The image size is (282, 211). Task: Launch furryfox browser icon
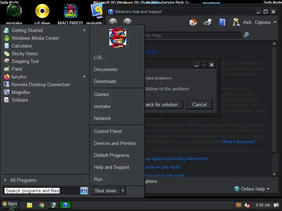pyautogui.click(x=6, y=77)
